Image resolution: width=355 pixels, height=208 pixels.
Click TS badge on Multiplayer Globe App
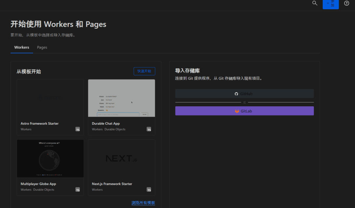point(78,190)
